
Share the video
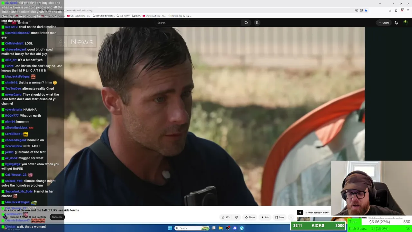(250, 217)
